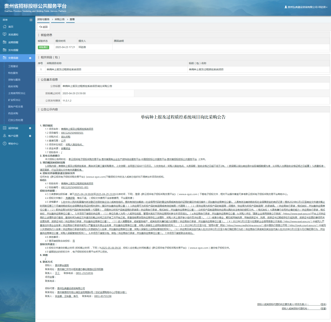Open 帮助中心 question mark icon
The width and height of the screenshot is (331, 322).
click(4, 143)
